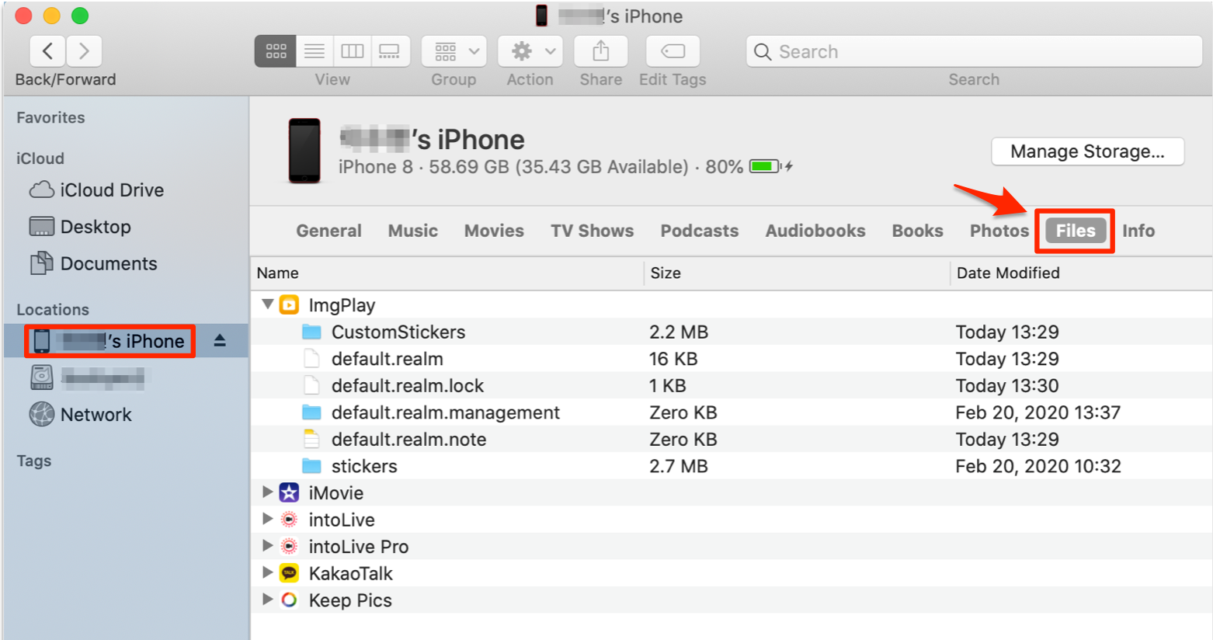1213x640 pixels.
Task: Sort by Date Modified column header
Action: pyautogui.click(x=1081, y=273)
